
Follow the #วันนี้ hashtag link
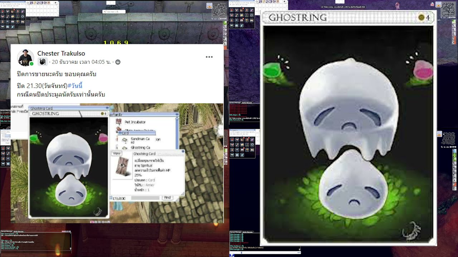(74, 86)
